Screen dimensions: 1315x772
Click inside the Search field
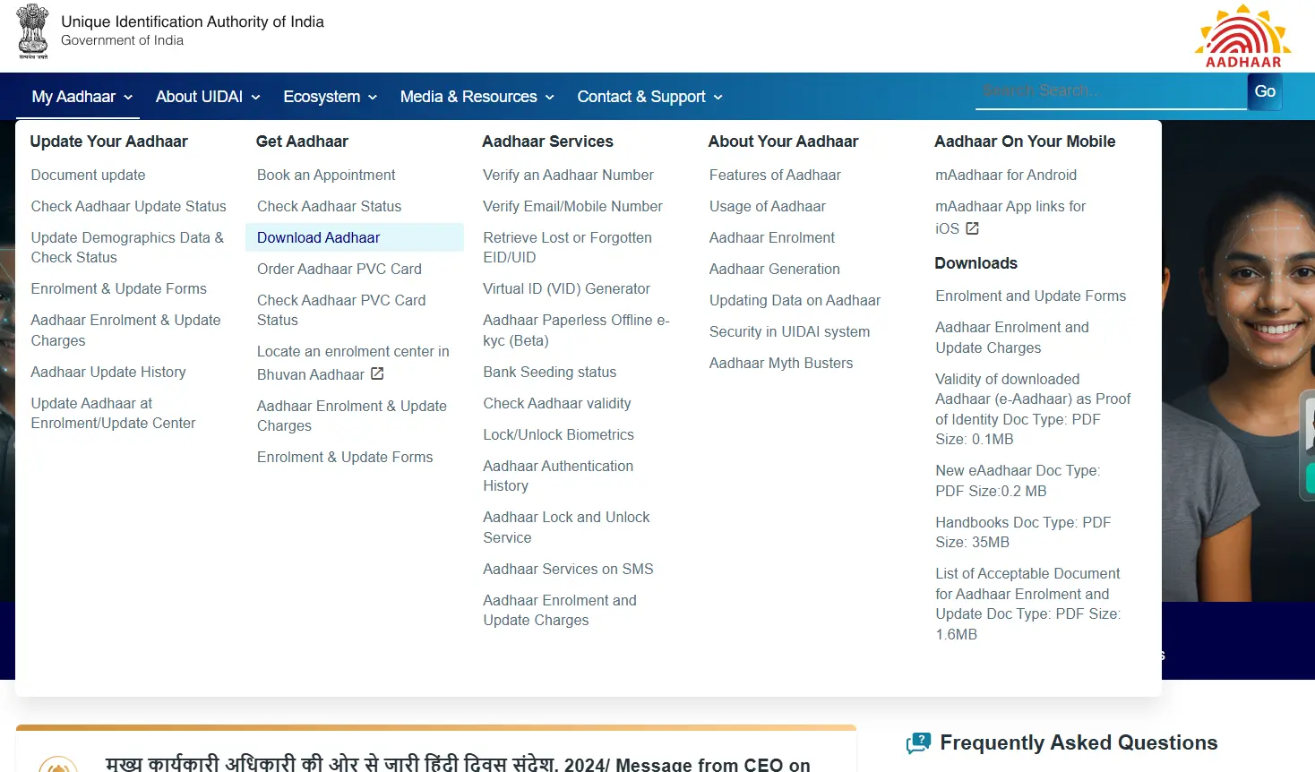coord(1111,90)
